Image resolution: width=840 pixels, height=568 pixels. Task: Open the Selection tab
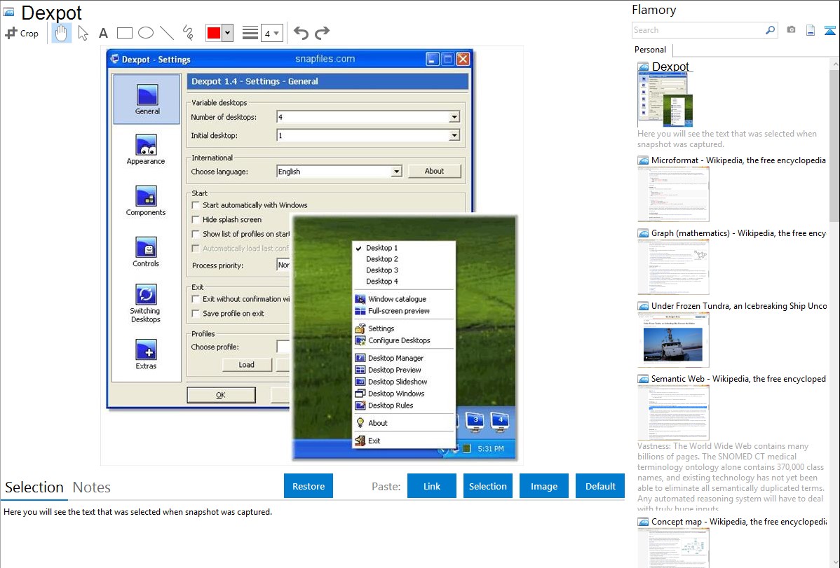click(34, 487)
